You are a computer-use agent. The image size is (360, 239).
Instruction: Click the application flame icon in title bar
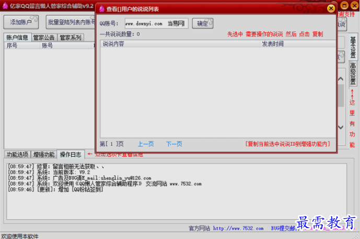click(x=5, y=6)
